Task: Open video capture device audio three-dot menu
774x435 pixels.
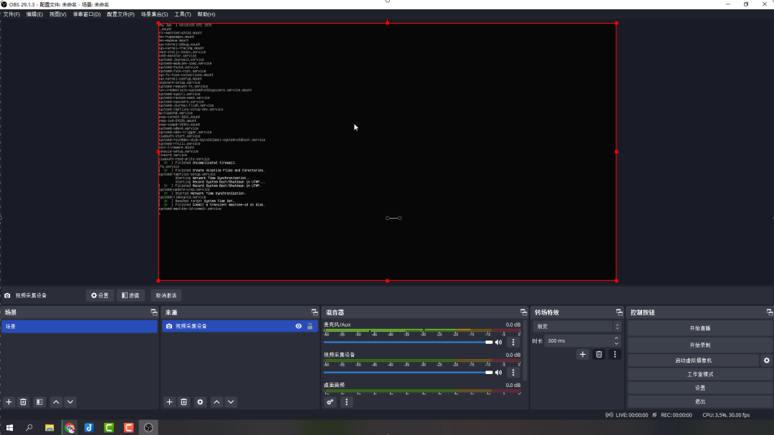Action: (513, 372)
